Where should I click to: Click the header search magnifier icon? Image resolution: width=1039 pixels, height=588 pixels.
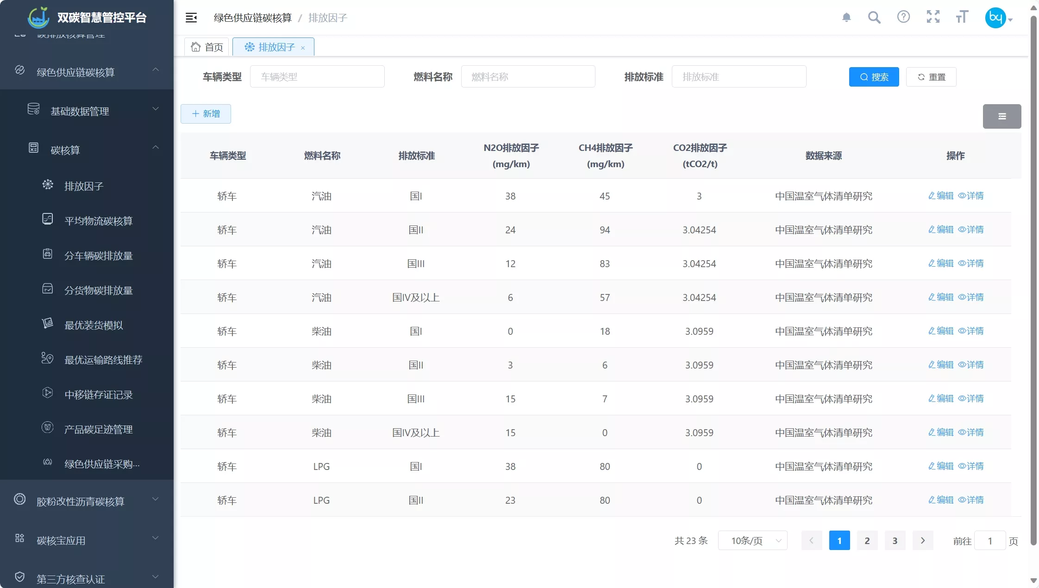[x=874, y=18]
